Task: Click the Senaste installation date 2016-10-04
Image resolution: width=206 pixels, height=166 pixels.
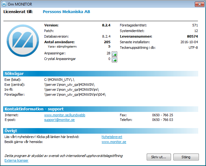Action: [189, 42]
